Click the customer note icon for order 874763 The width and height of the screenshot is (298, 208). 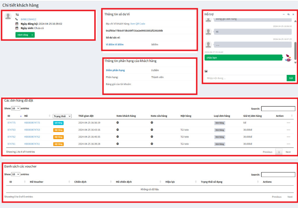click(x=118, y=130)
